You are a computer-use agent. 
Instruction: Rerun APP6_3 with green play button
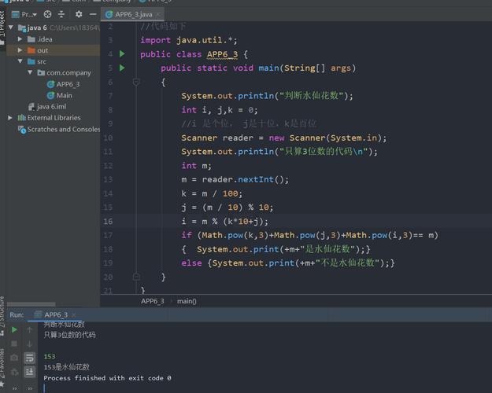pyautogui.click(x=14, y=330)
